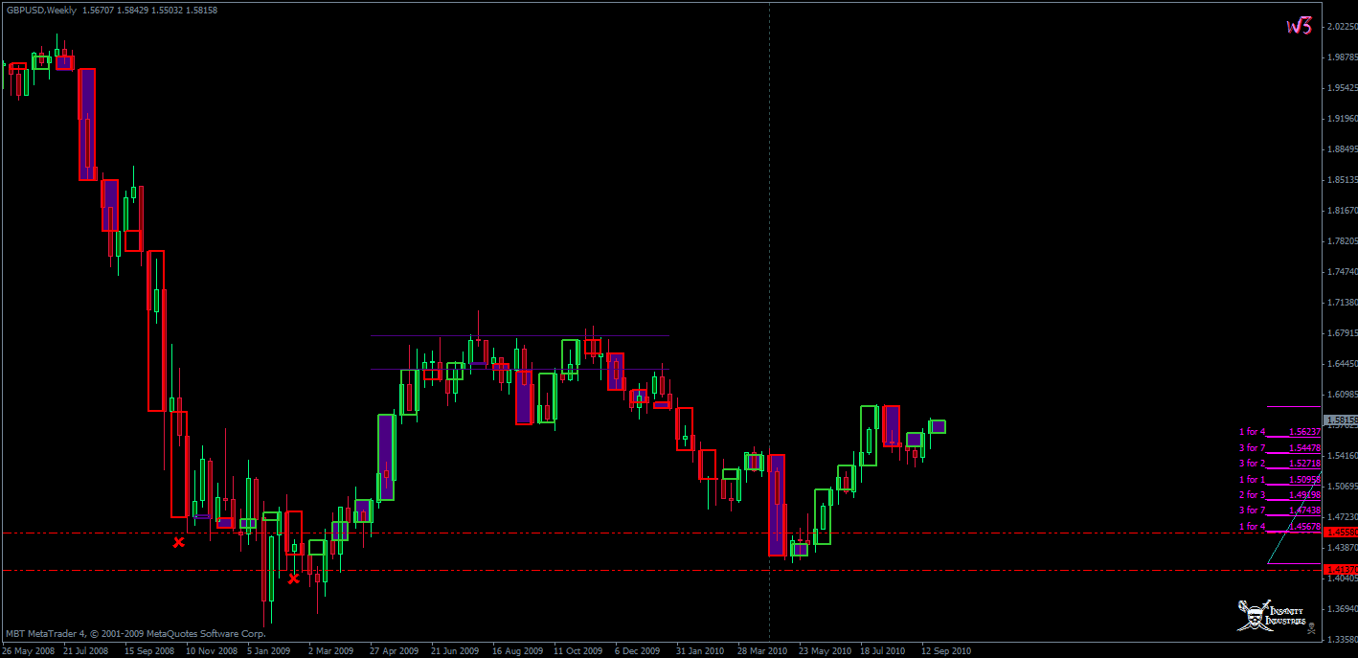The width and height of the screenshot is (1358, 658).
Task: Click the red price tag 1.41370
Action: [x=1341, y=570]
